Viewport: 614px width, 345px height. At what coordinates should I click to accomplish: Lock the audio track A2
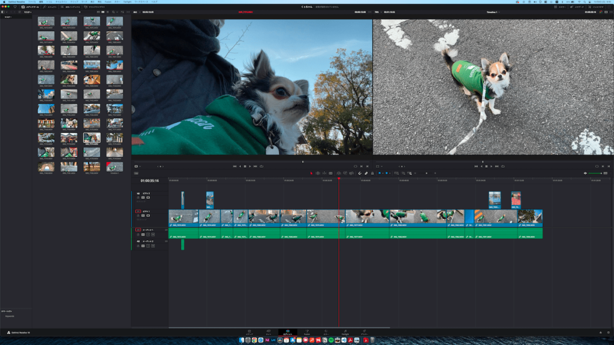pos(138,246)
